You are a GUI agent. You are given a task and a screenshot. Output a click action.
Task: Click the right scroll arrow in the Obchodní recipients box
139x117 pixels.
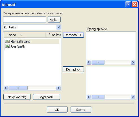coord(133,62)
